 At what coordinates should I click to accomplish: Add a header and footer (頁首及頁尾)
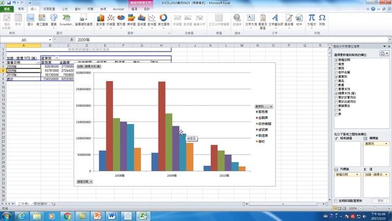click(x=263, y=21)
